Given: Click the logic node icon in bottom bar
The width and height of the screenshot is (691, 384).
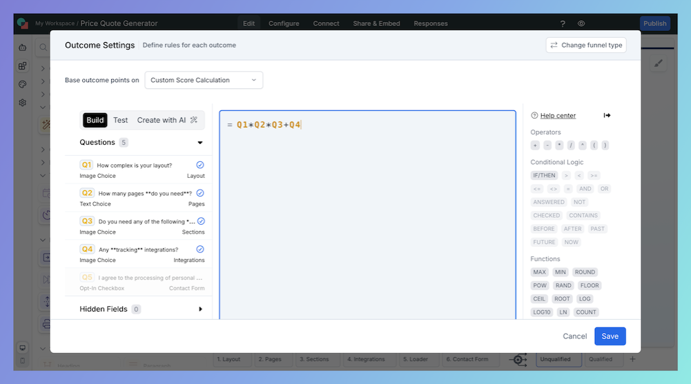Looking at the screenshot, I should pyautogui.click(x=518, y=360).
